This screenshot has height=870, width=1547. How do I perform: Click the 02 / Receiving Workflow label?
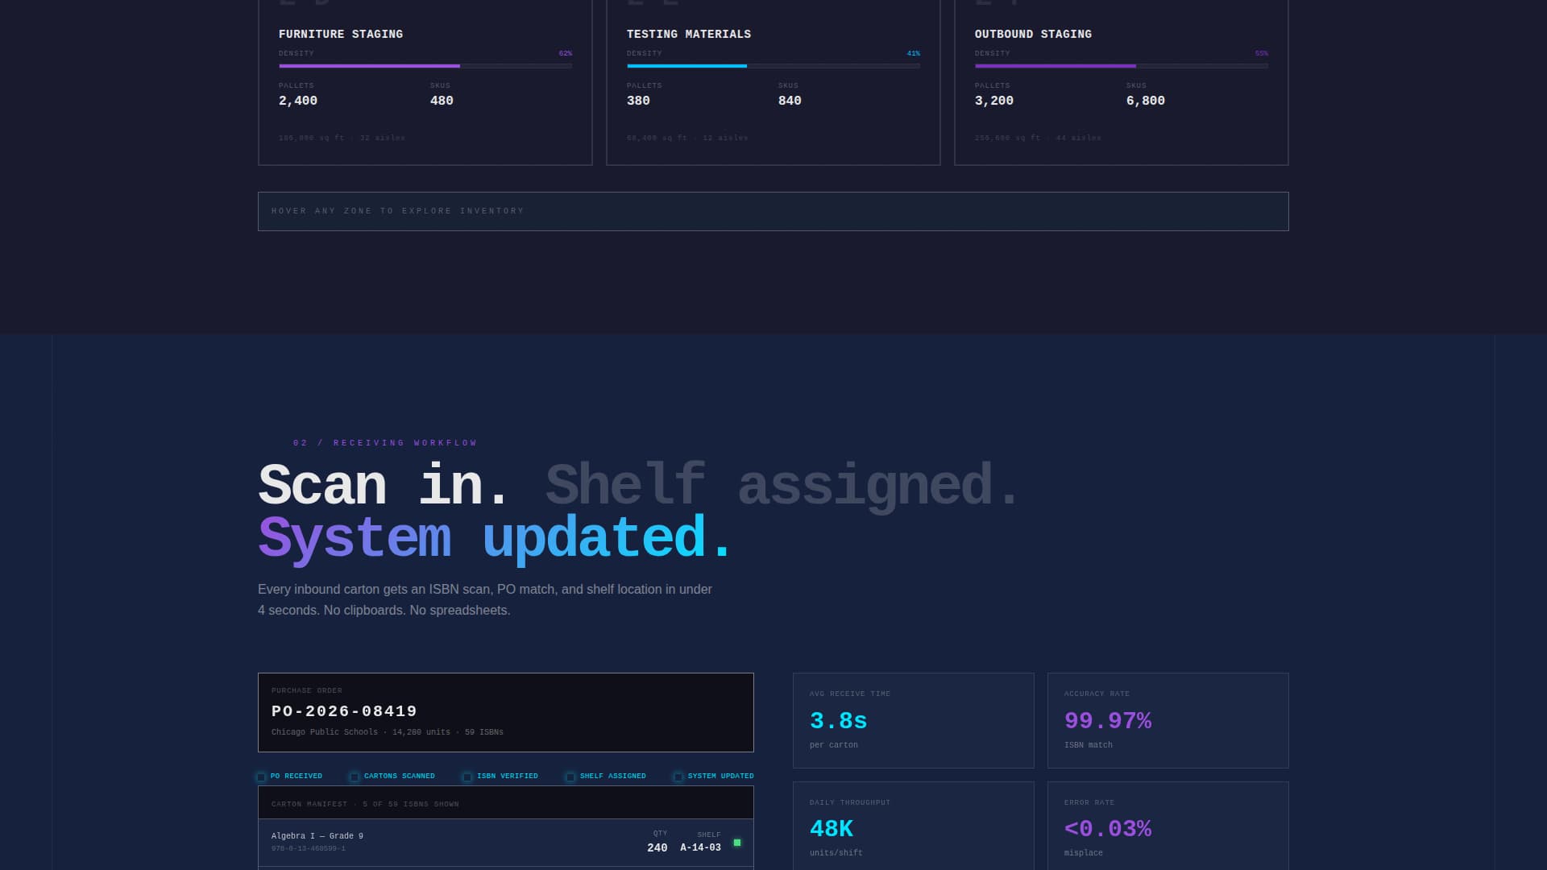tap(385, 443)
